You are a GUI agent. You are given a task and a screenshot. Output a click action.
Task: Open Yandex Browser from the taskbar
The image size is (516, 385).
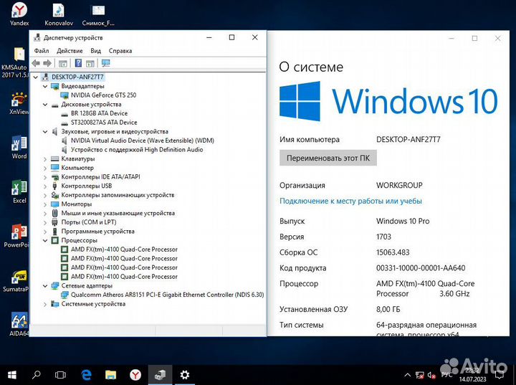tap(135, 375)
